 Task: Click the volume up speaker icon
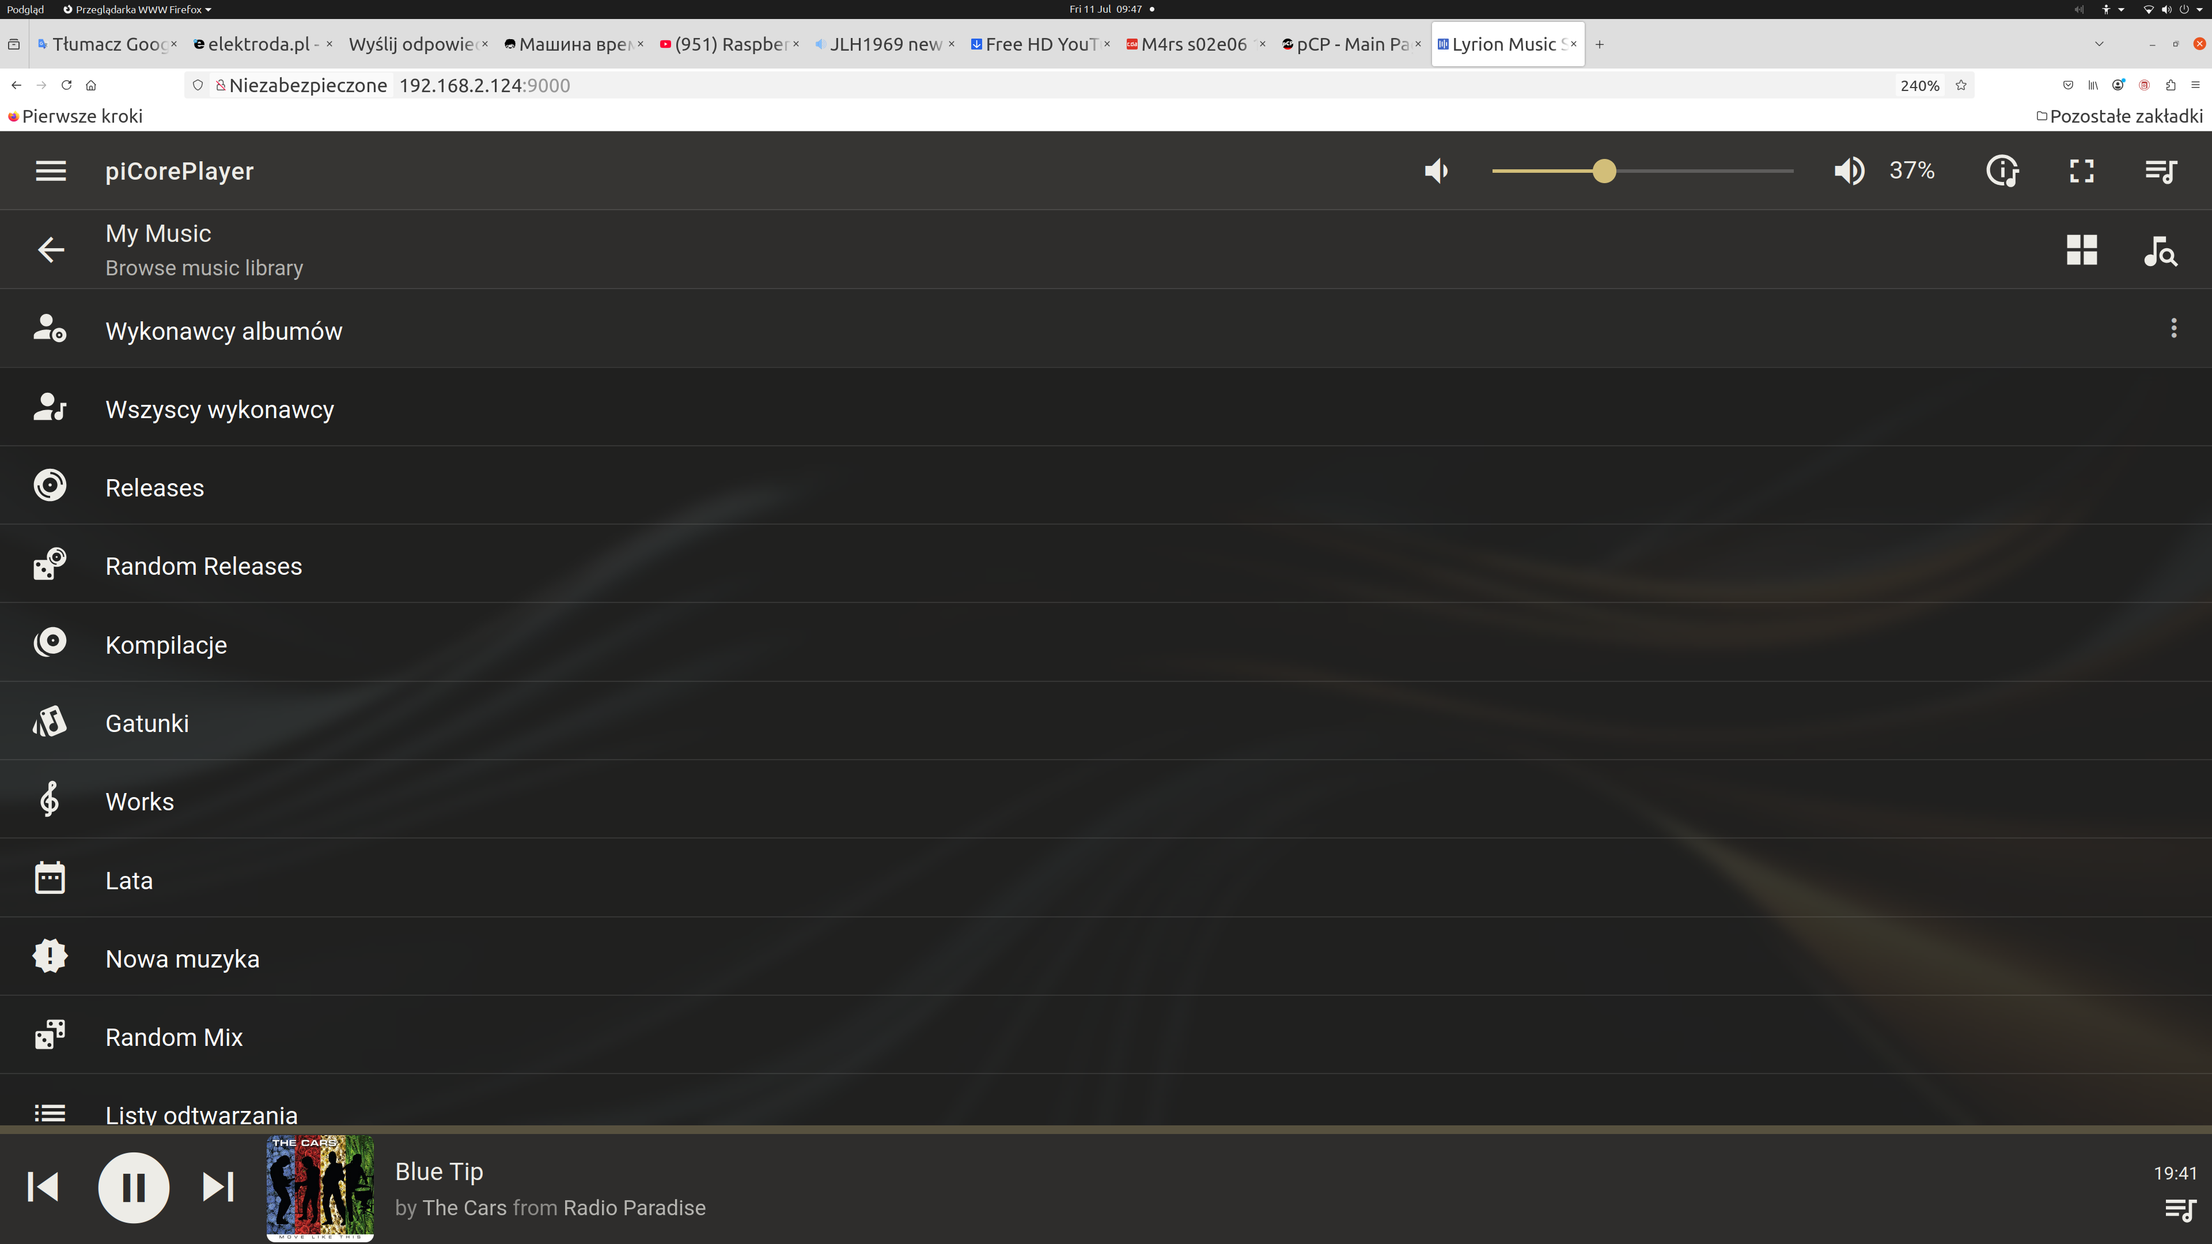pos(1849,171)
